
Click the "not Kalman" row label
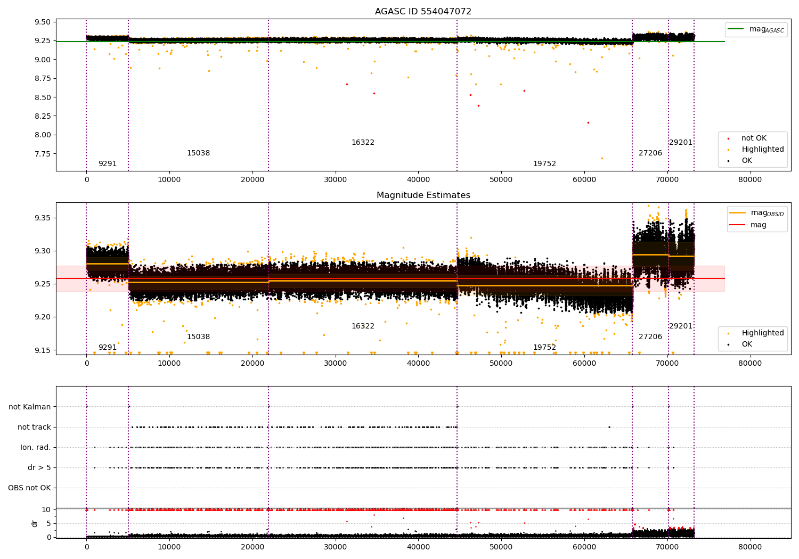(x=30, y=407)
